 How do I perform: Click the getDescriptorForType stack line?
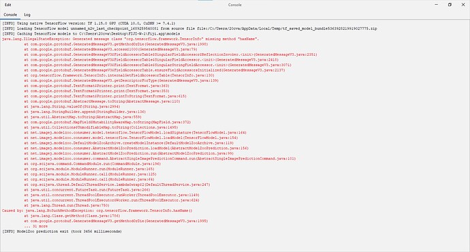coord(121,80)
